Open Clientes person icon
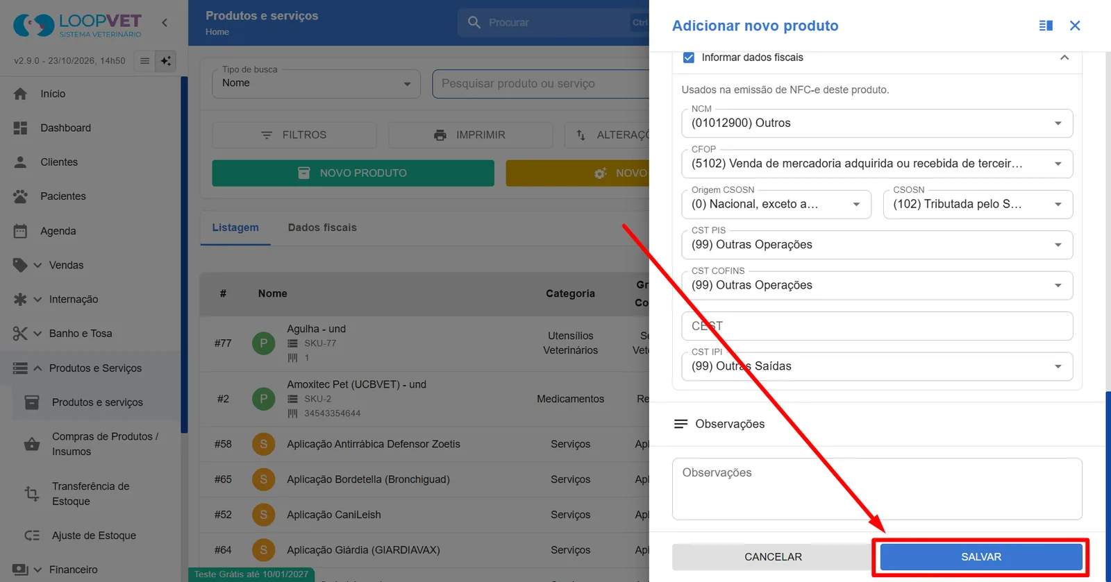The width and height of the screenshot is (1111, 582). click(21, 162)
